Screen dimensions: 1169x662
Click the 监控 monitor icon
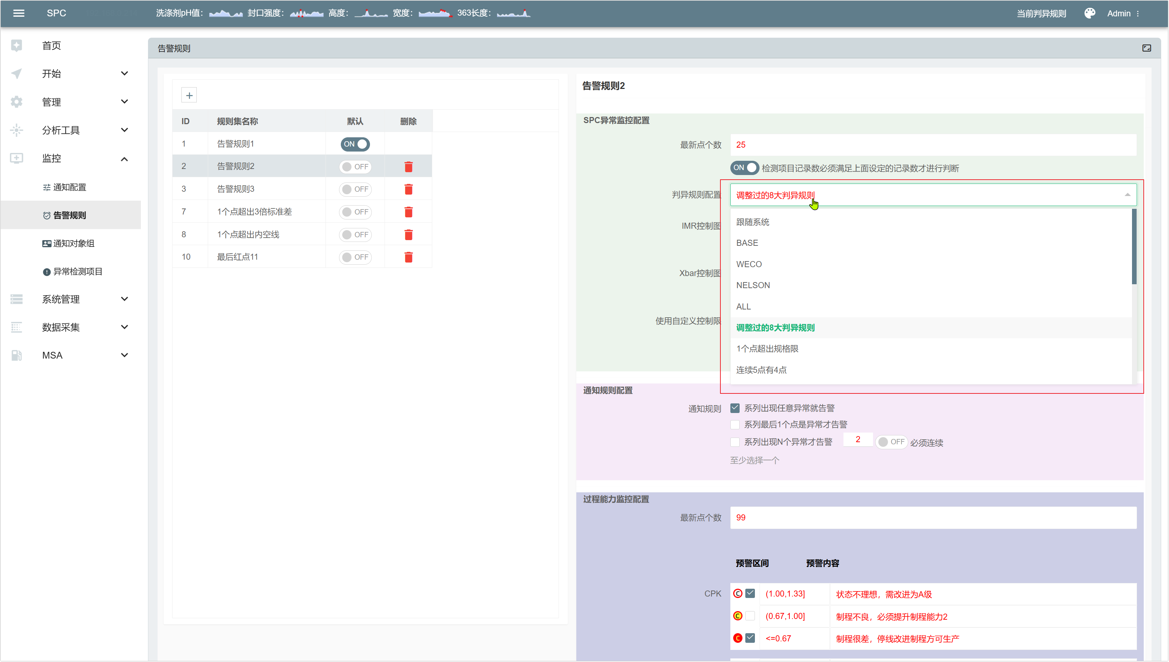[16, 158]
